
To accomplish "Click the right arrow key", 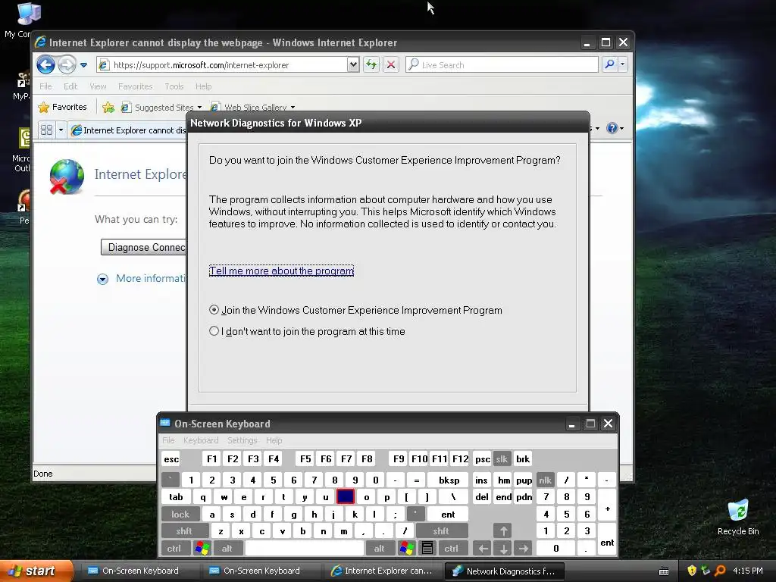I will coord(524,549).
